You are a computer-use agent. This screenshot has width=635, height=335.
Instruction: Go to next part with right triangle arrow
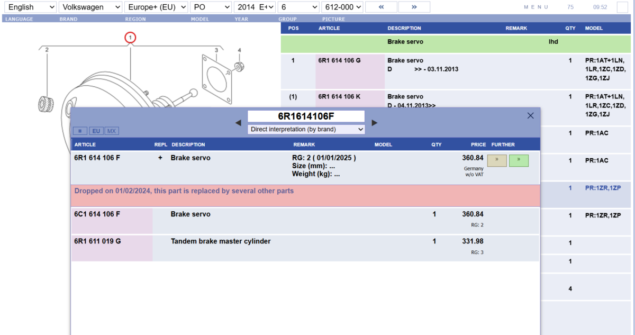(375, 123)
